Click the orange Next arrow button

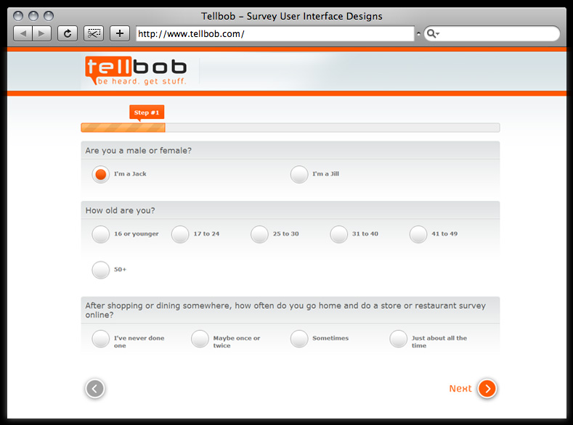tap(487, 389)
